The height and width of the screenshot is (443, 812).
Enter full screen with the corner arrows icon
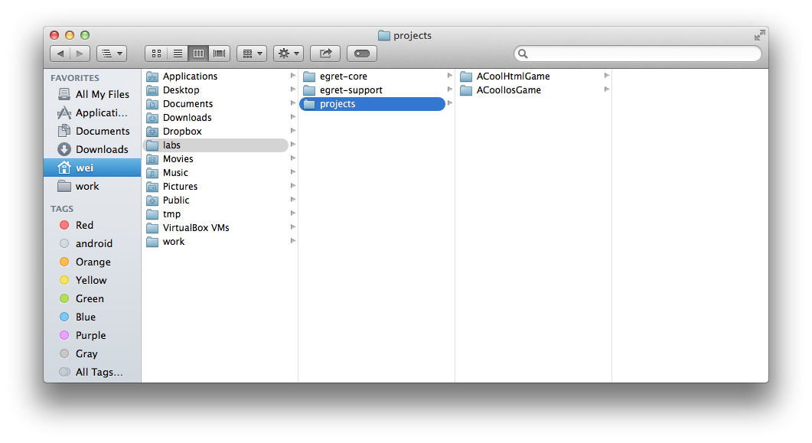click(x=759, y=35)
